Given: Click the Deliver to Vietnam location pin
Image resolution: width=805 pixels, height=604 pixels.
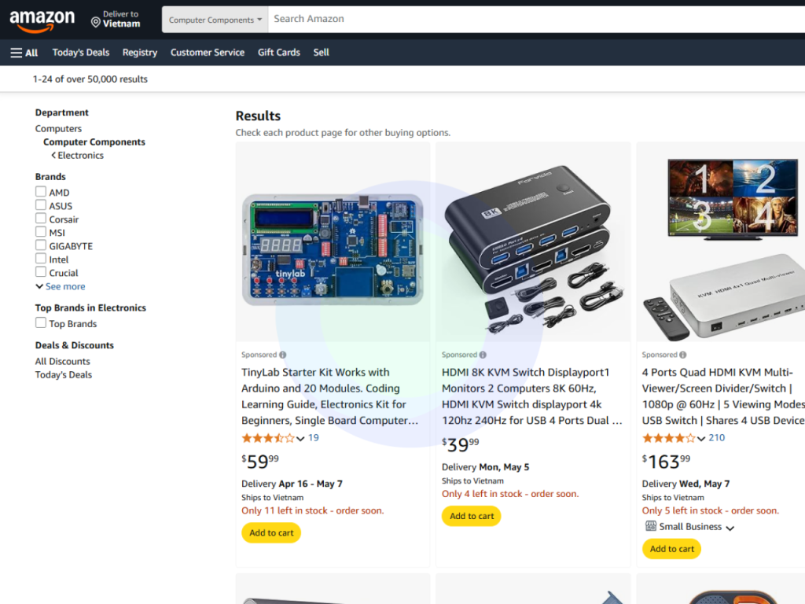Looking at the screenshot, I should pos(95,22).
